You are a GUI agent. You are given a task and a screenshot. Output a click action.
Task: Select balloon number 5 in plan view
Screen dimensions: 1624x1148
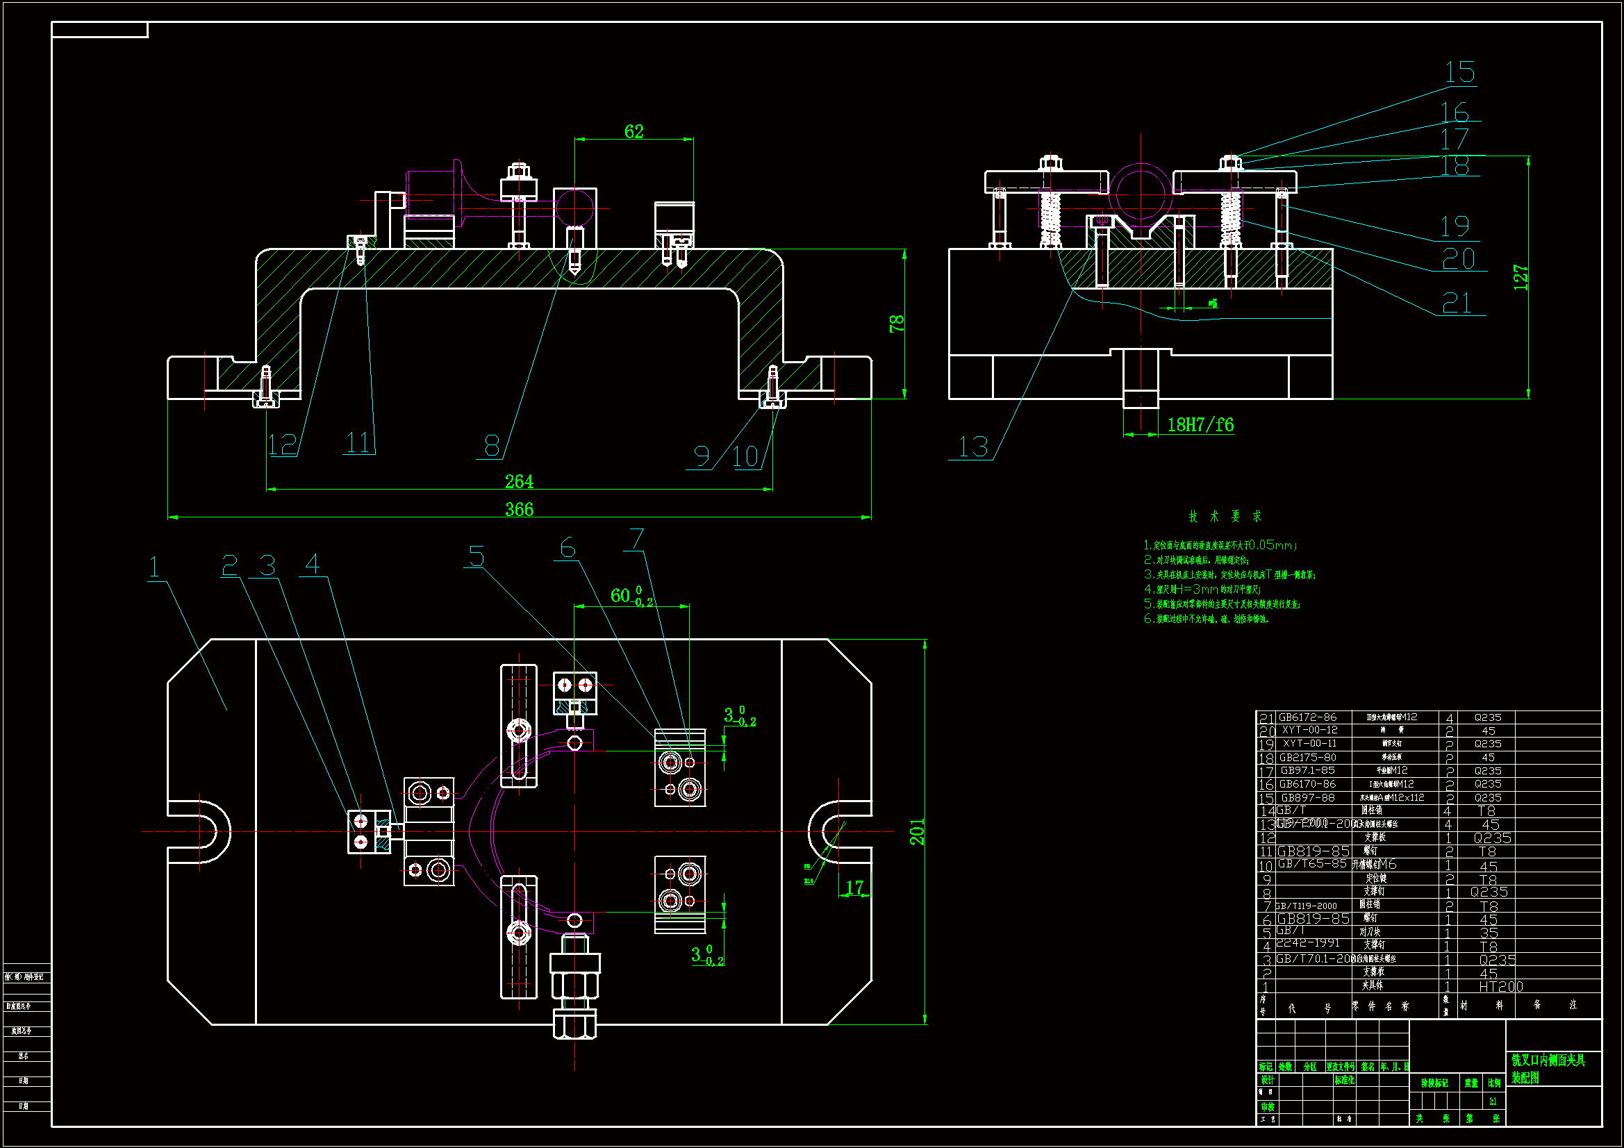477,557
